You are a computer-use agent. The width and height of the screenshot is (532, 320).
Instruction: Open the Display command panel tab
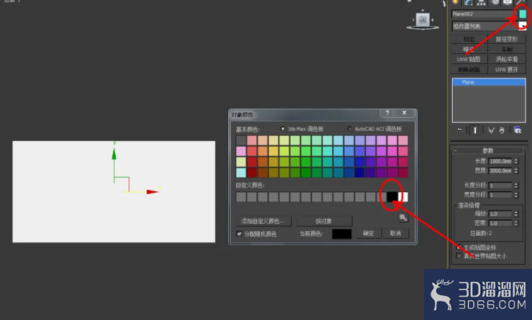coord(508,2)
